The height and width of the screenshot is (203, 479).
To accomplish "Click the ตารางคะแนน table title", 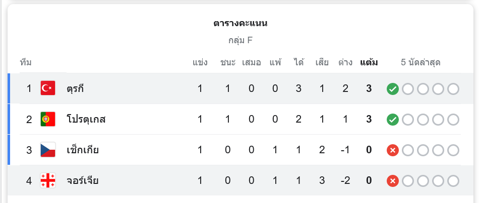I will pos(240,23).
